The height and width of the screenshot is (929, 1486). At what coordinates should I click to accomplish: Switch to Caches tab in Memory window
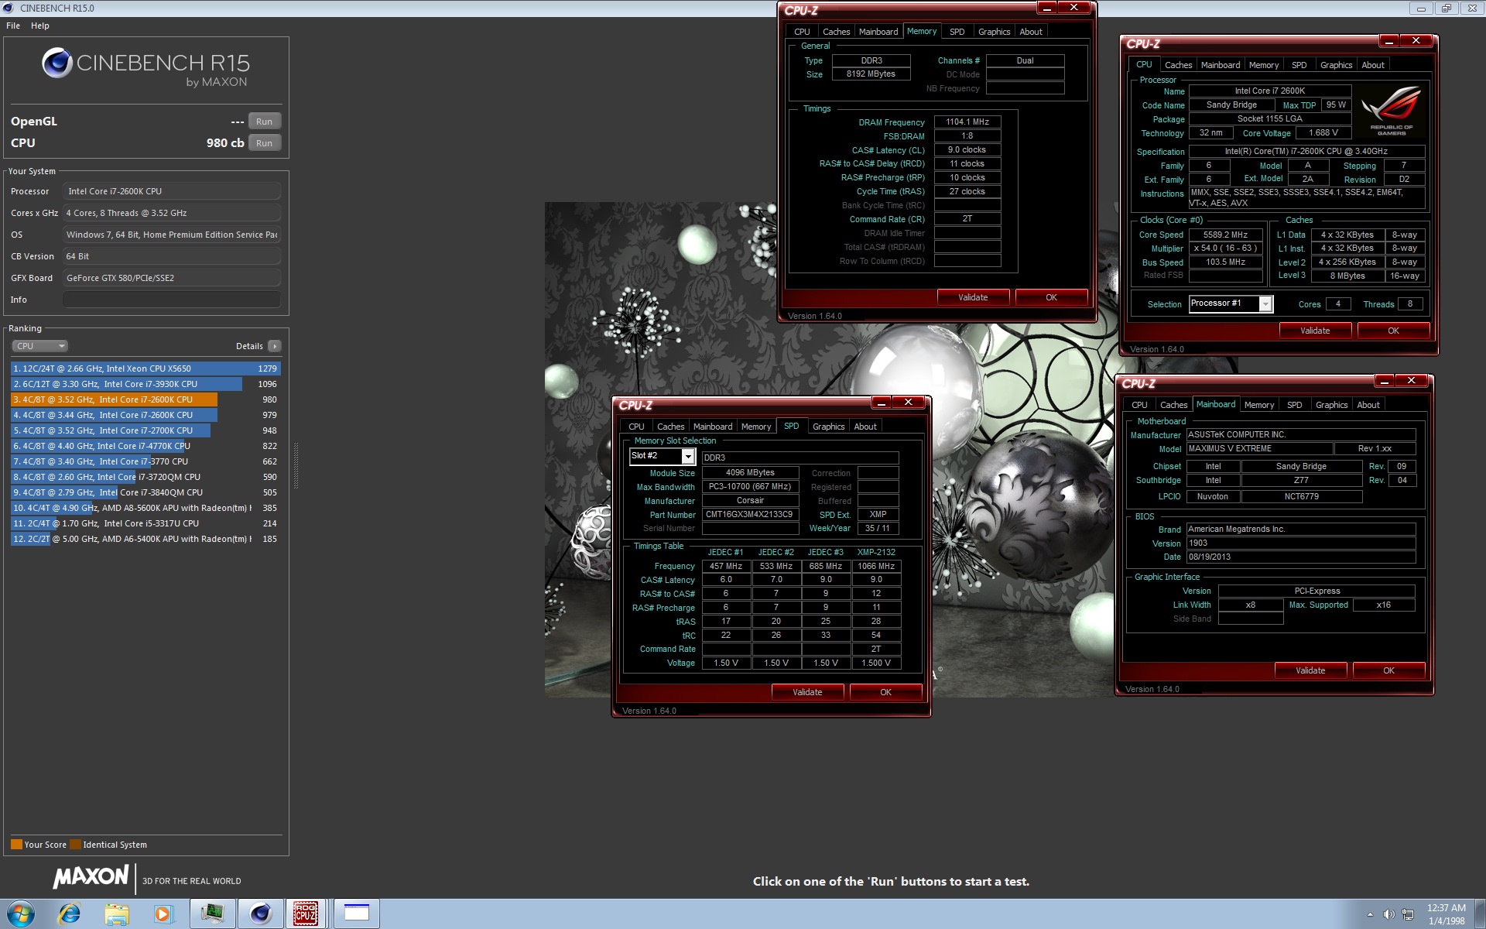click(x=836, y=32)
